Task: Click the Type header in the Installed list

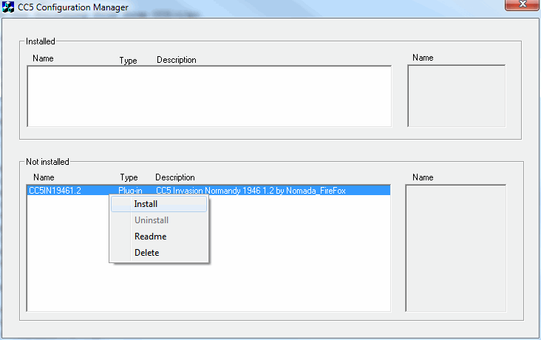Action: pos(128,61)
